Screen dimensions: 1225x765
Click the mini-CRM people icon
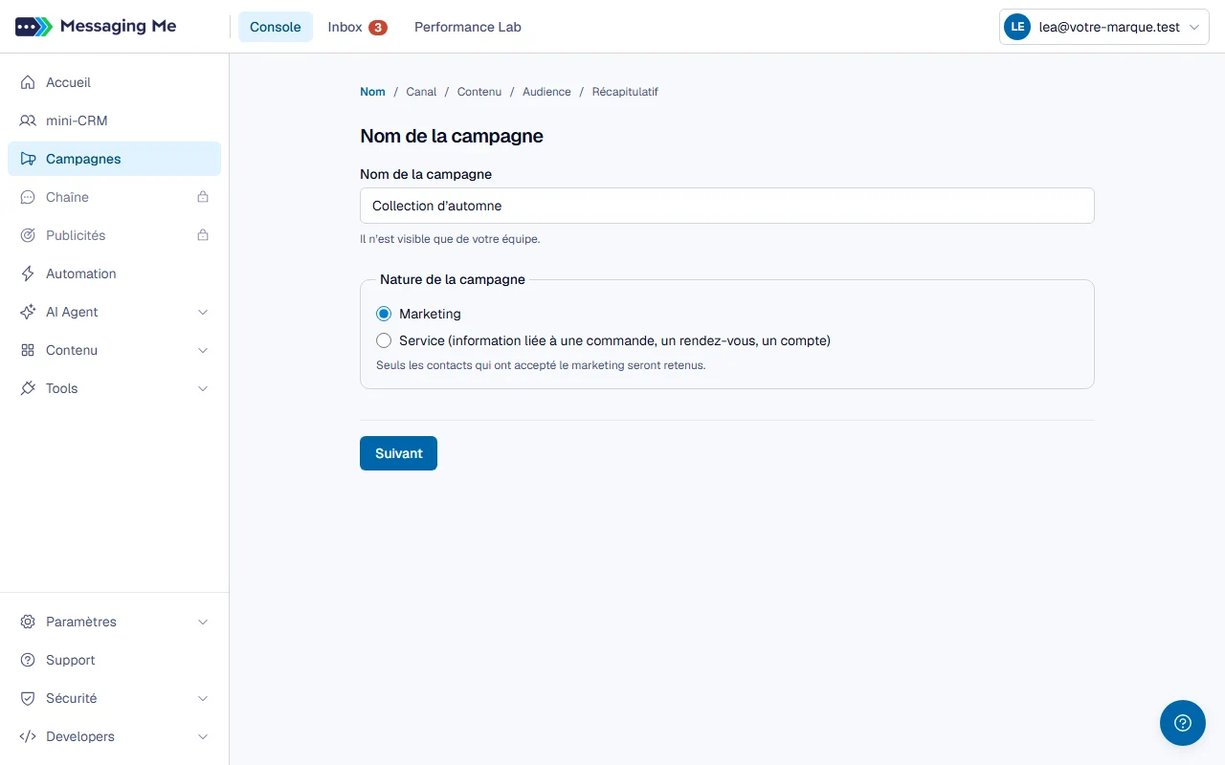(28, 120)
